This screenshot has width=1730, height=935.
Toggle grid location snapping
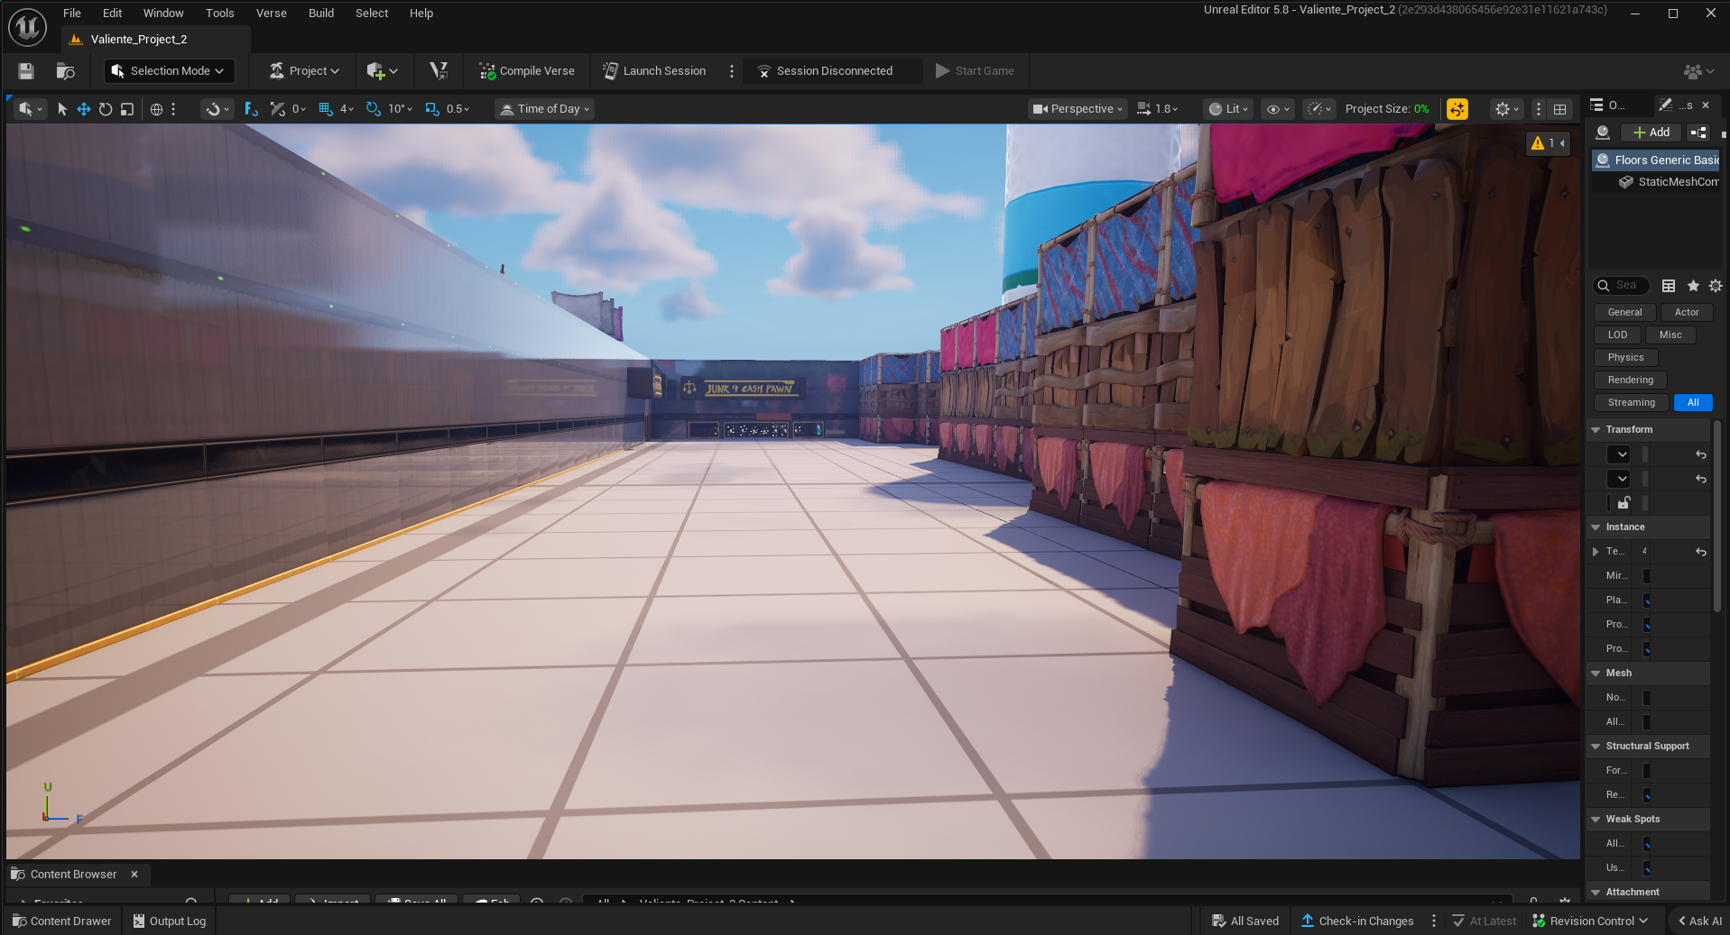325,109
